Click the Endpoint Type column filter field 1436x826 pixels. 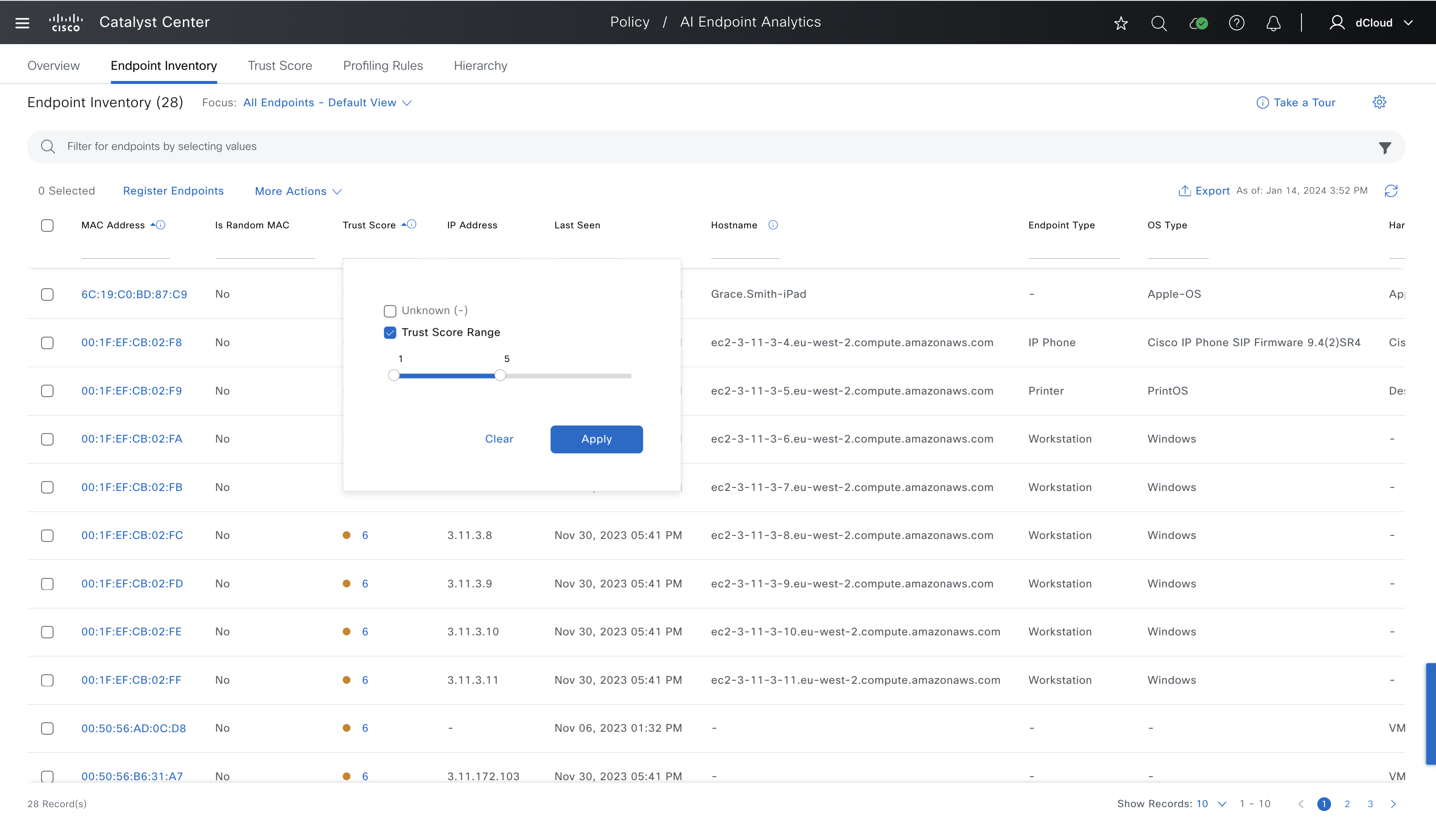pyautogui.click(x=1074, y=250)
